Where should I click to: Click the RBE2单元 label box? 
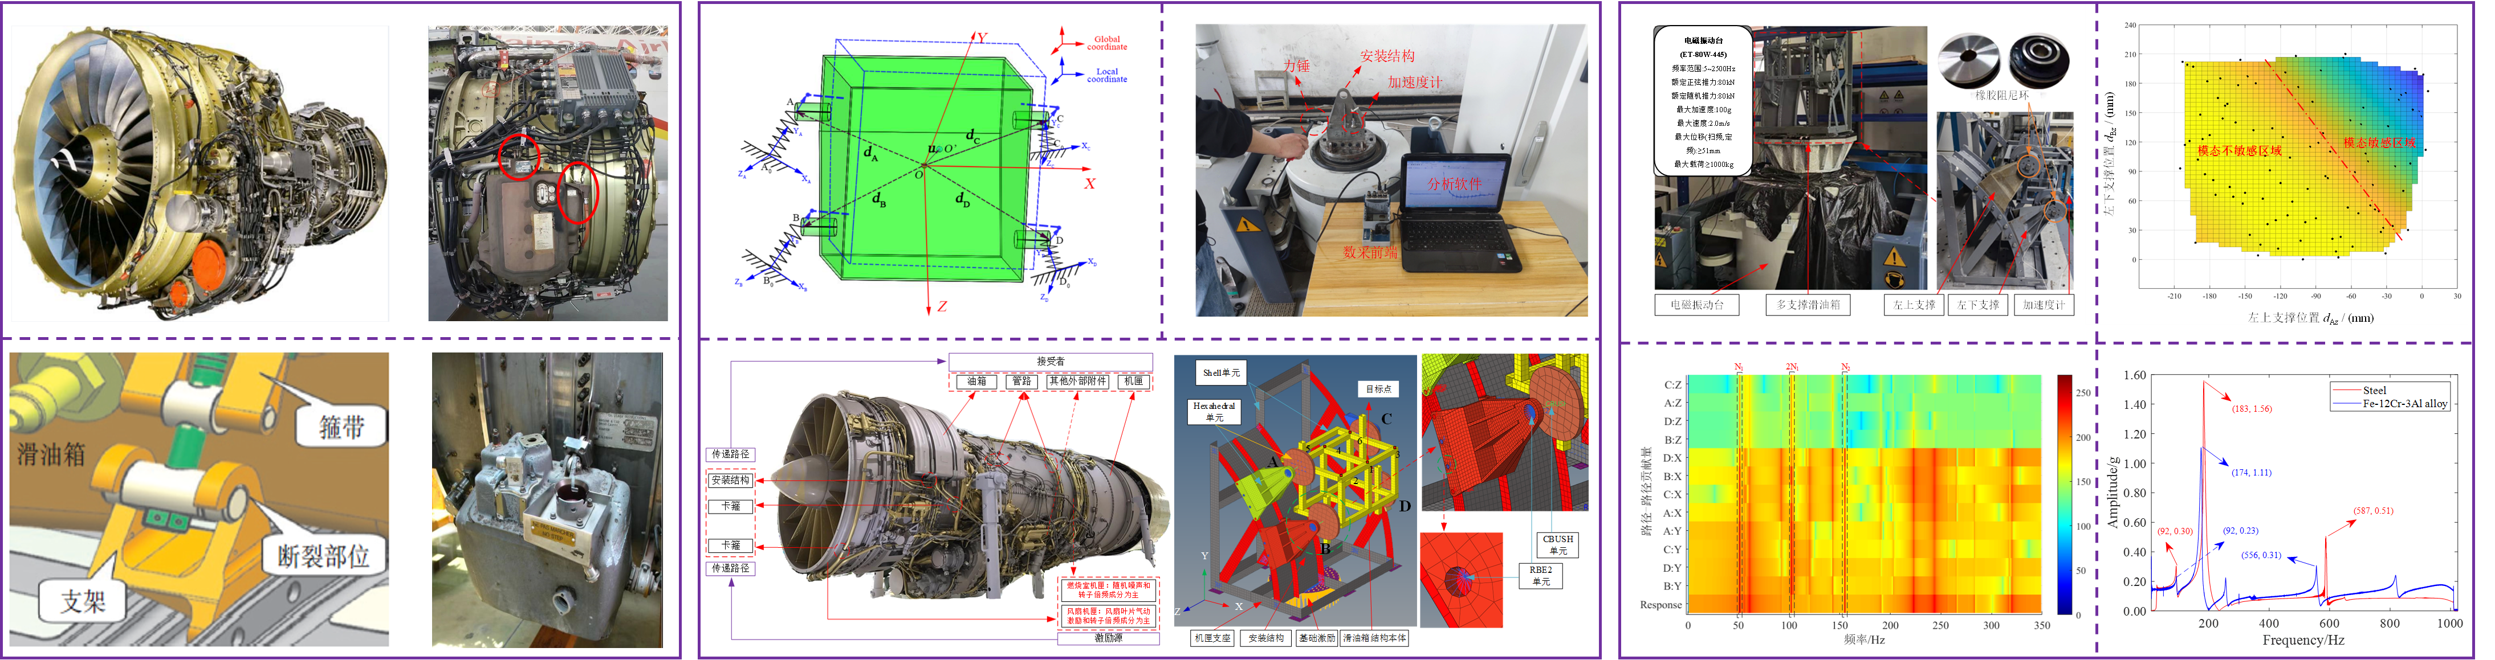(x=1540, y=576)
